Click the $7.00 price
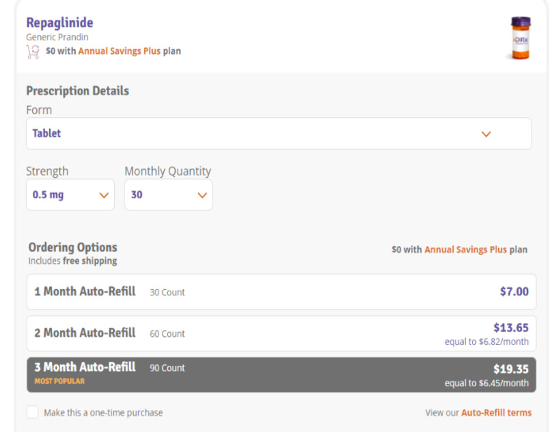The width and height of the screenshot is (552, 432). 514,292
